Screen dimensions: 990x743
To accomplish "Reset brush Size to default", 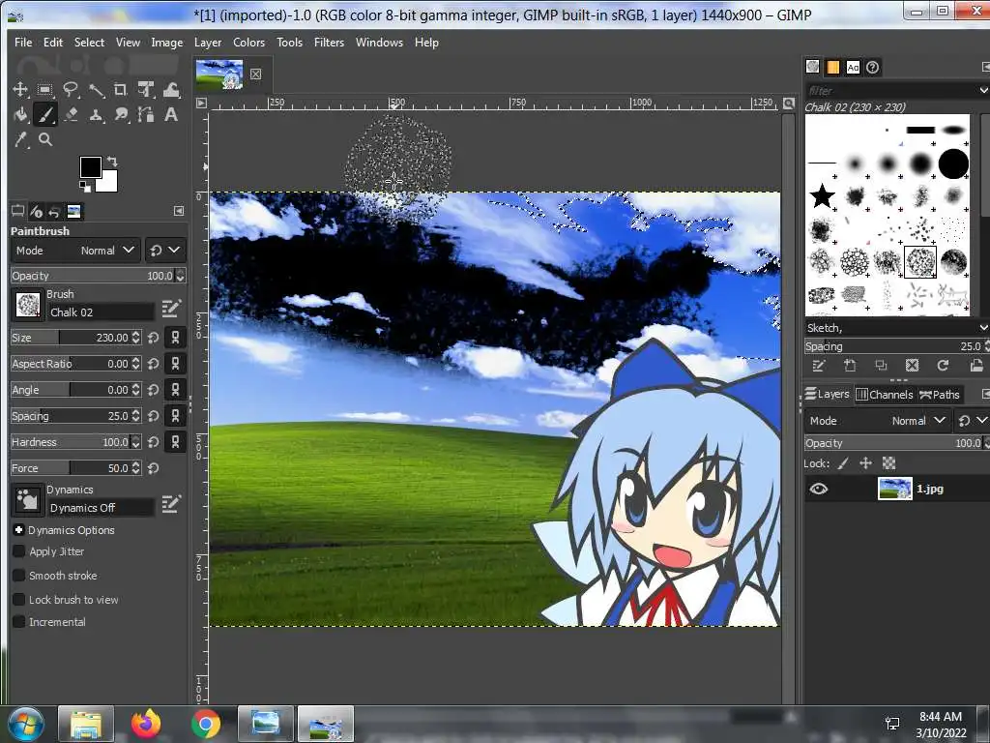I will pyautogui.click(x=153, y=338).
